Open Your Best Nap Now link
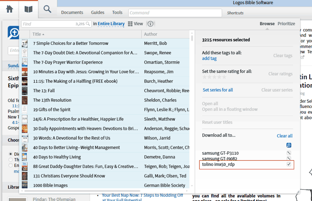312x201 pixels. [142, 197]
